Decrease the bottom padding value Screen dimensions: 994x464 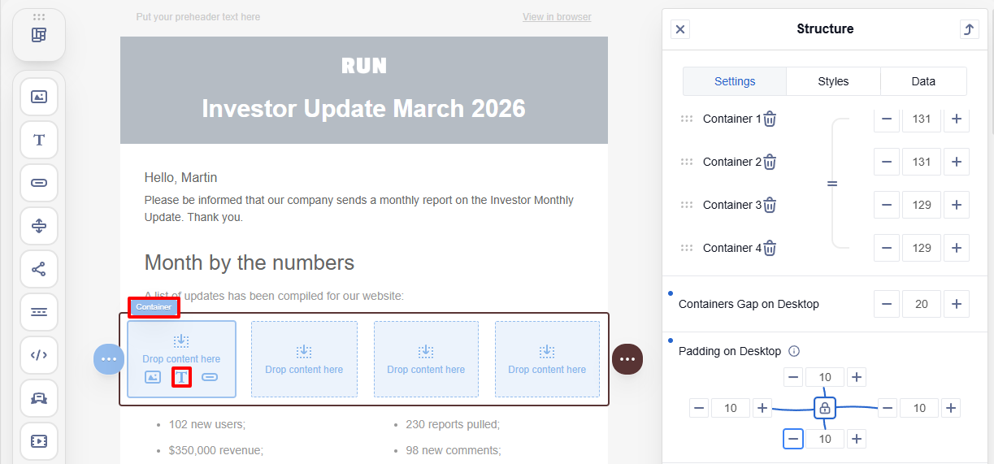coord(794,439)
